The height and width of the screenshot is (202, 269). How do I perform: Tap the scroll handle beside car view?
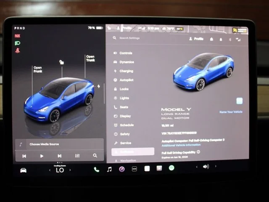104,93
